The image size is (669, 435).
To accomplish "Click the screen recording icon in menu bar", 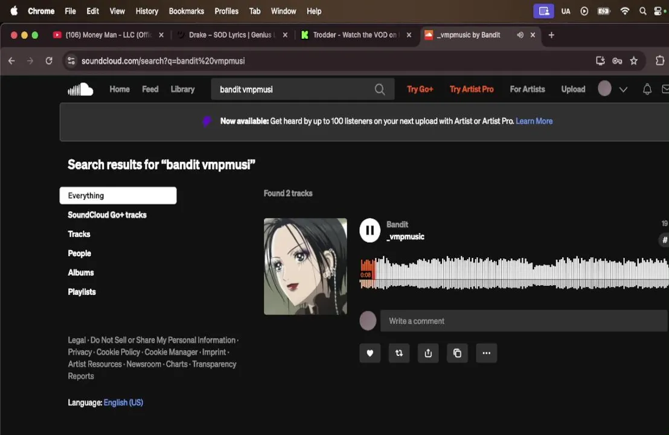I will 543,11.
